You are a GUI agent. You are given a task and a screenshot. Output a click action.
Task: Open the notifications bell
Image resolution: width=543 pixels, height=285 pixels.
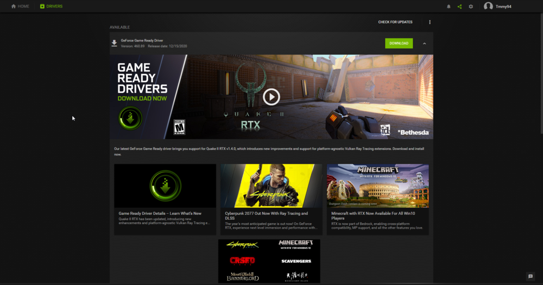pos(449,7)
